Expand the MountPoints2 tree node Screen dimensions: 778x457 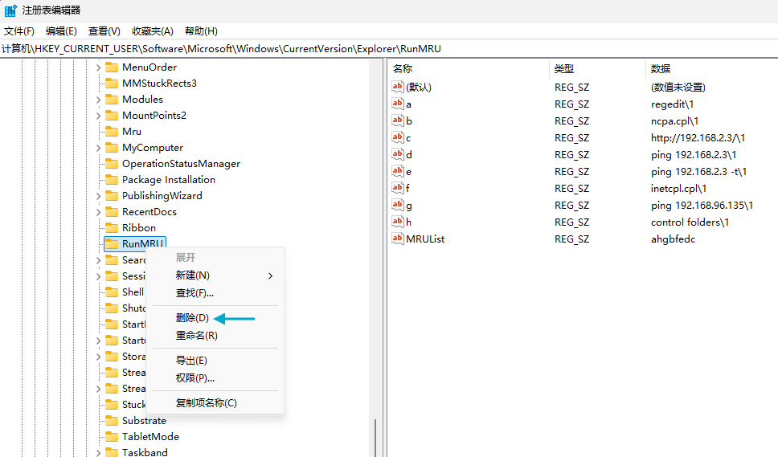coord(98,116)
